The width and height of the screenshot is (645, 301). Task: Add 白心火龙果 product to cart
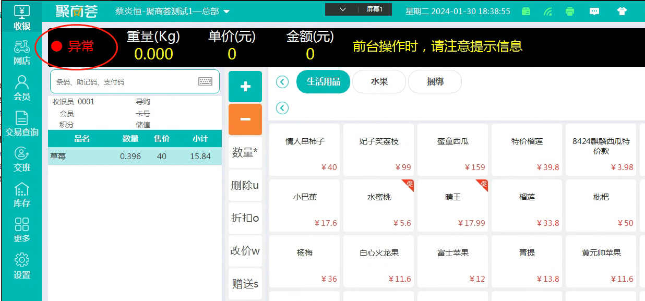379,261
